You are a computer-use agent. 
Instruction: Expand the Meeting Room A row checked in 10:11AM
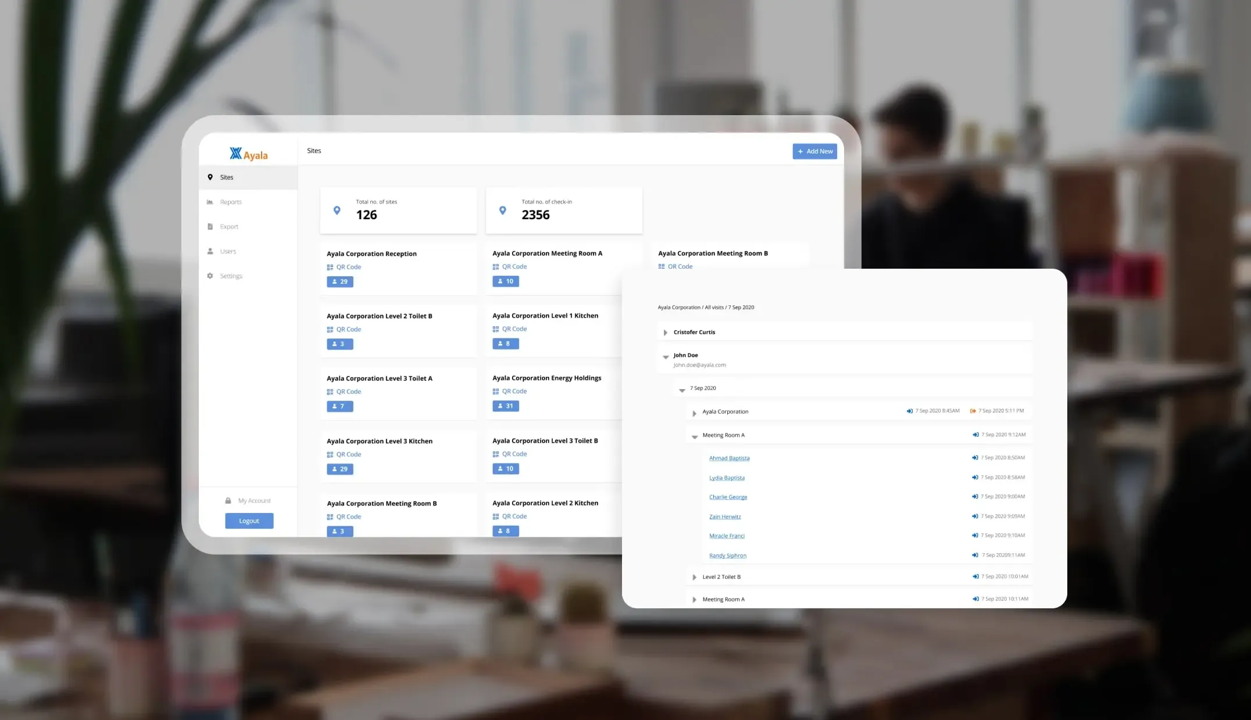pyautogui.click(x=694, y=600)
